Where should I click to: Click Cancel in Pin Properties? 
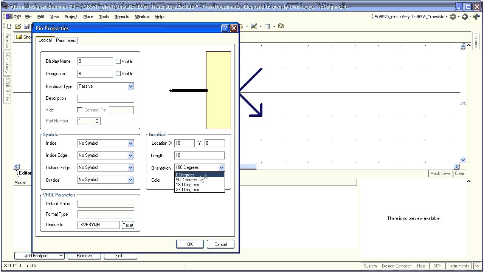[x=220, y=244]
